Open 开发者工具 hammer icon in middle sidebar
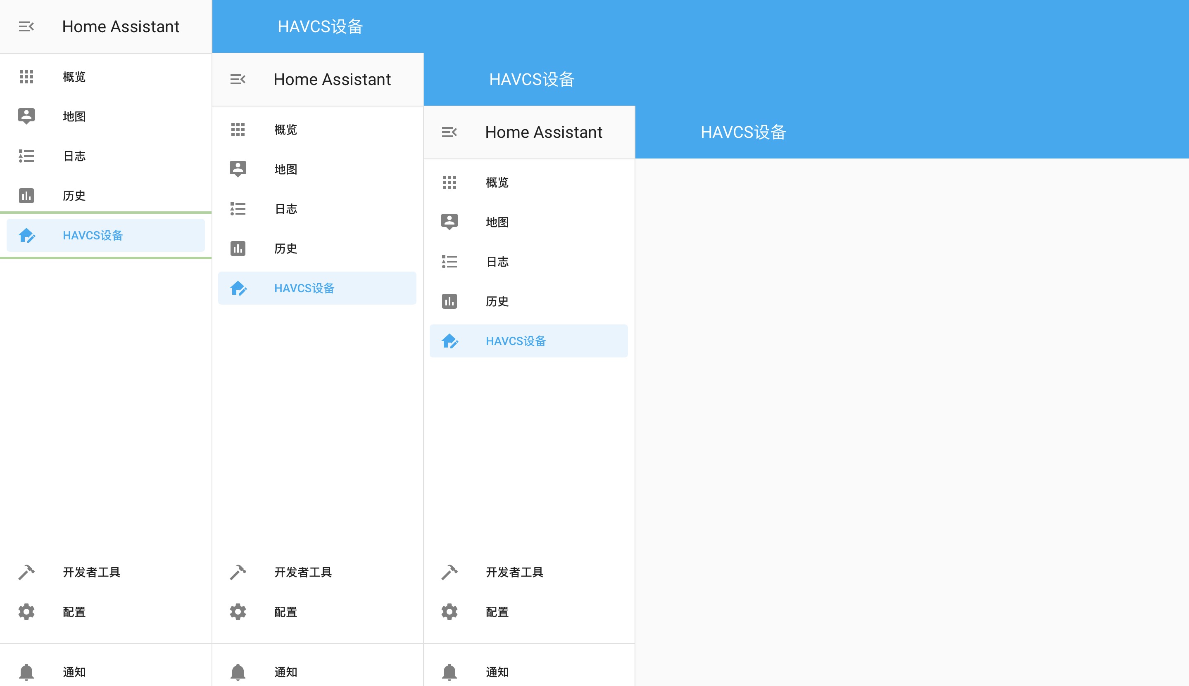 click(x=238, y=572)
